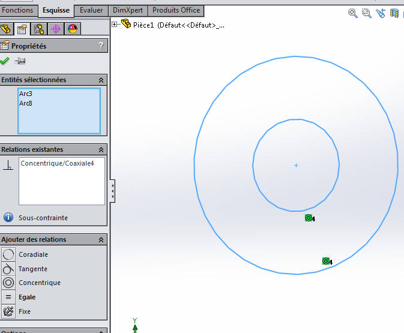Add a Fixe relation
This screenshot has width=404, height=333.
[25, 311]
